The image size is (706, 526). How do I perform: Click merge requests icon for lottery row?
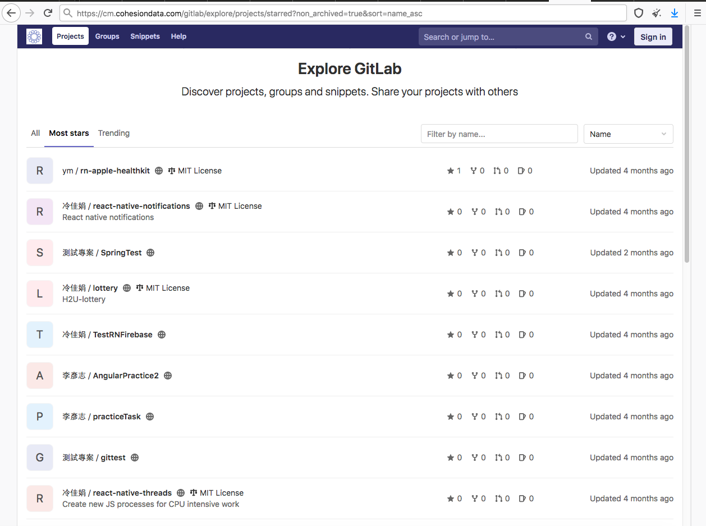pyautogui.click(x=498, y=294)
